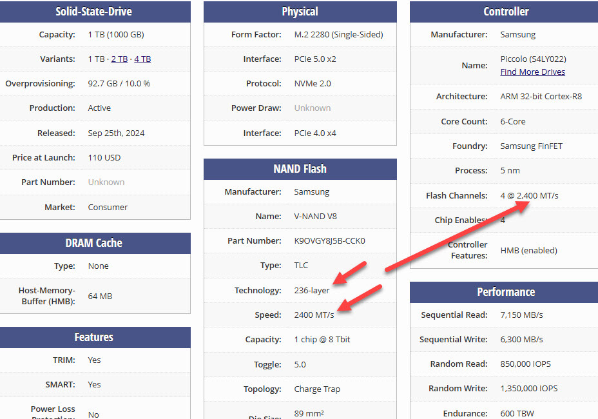
Task: Click the 236-layer technology value
Action: 311,291
